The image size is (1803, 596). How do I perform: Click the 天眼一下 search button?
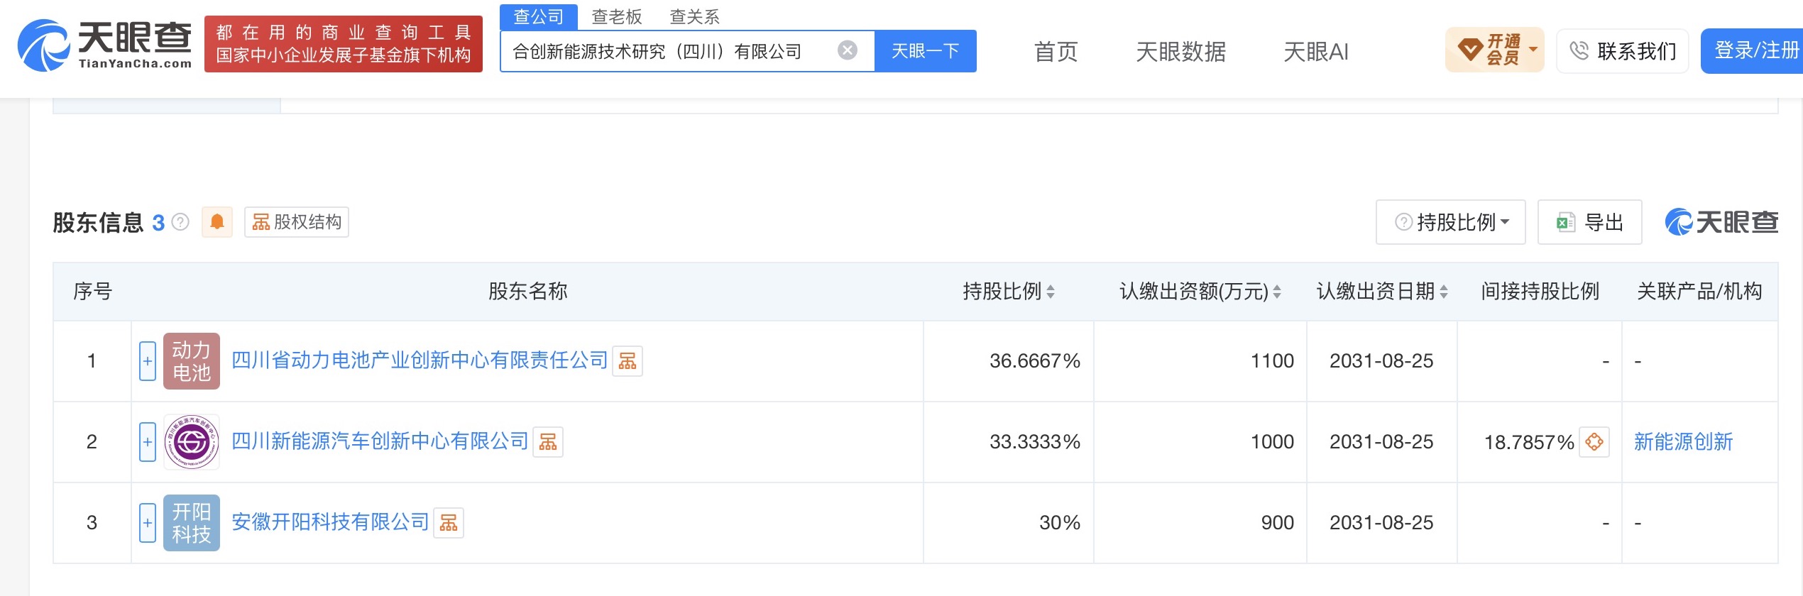click(926, 51)
